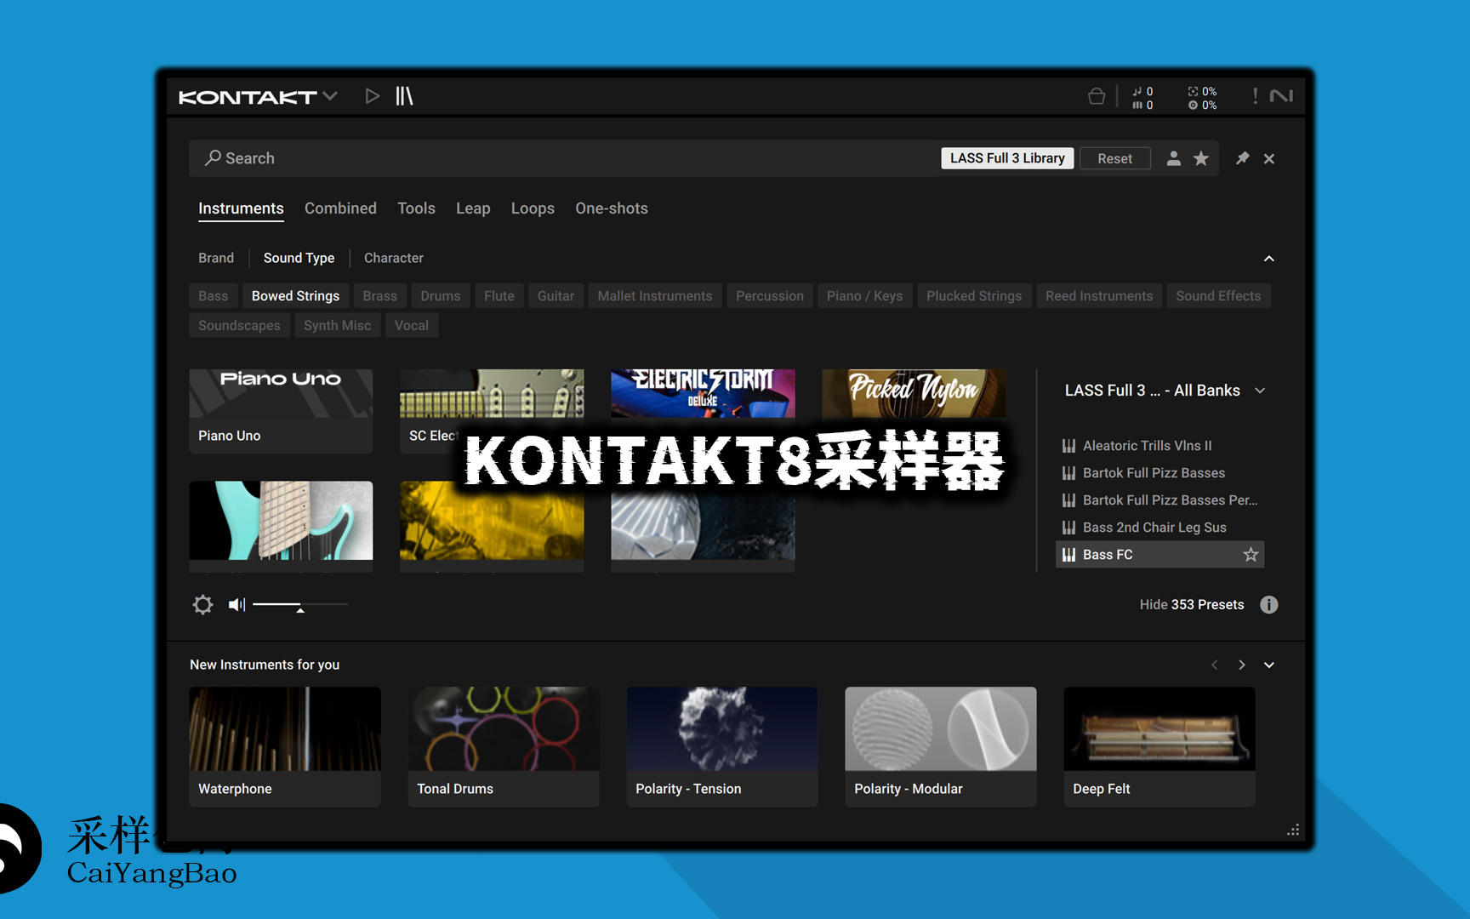Open settings gear icon
1470x919 pixels.
pyautogui.click(x=202, y=605)
